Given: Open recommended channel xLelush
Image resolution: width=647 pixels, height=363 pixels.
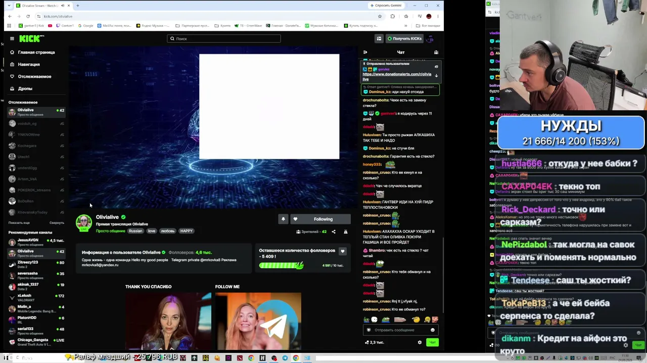Looking at the screenshot, I should (x=36, y=297).
